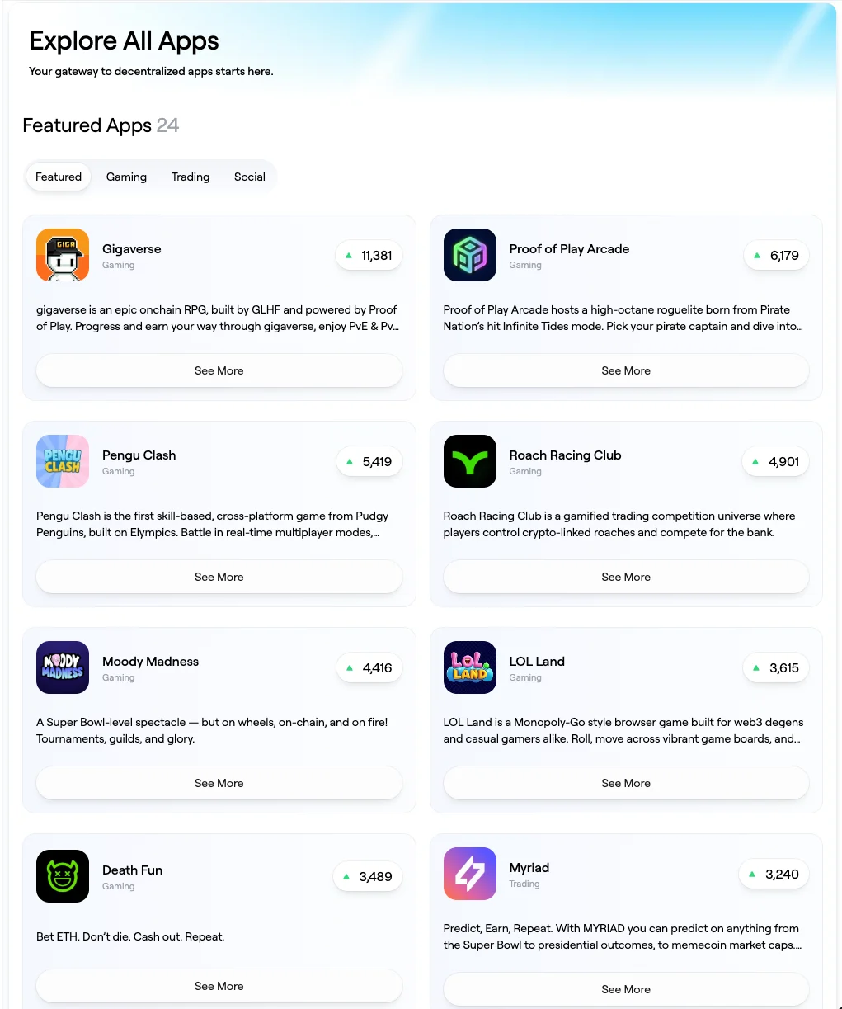This screenshot has height=1009, width=842.
Task: Switch to the Trading tab
Action: 191,177
